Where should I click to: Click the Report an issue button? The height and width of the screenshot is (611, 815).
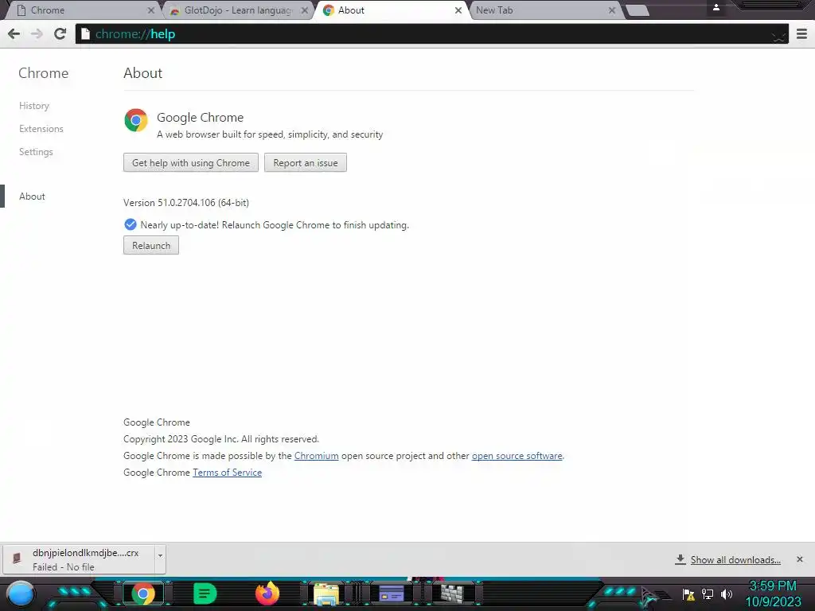306,162
